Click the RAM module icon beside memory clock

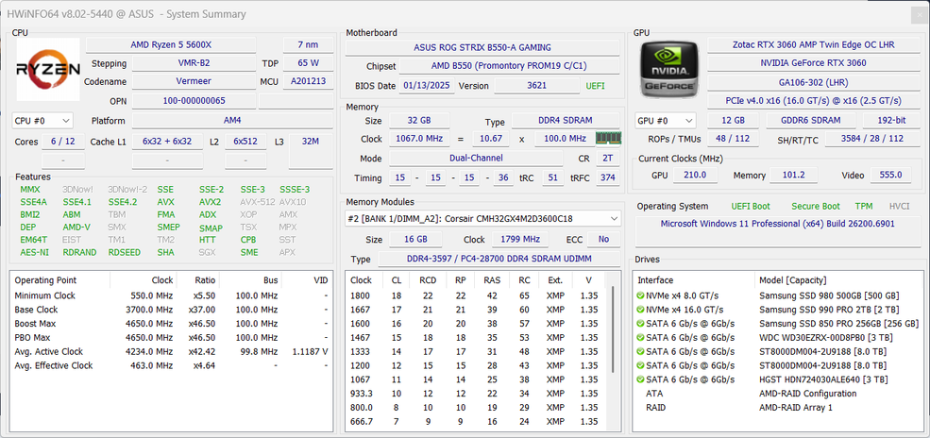pos(607,139)
